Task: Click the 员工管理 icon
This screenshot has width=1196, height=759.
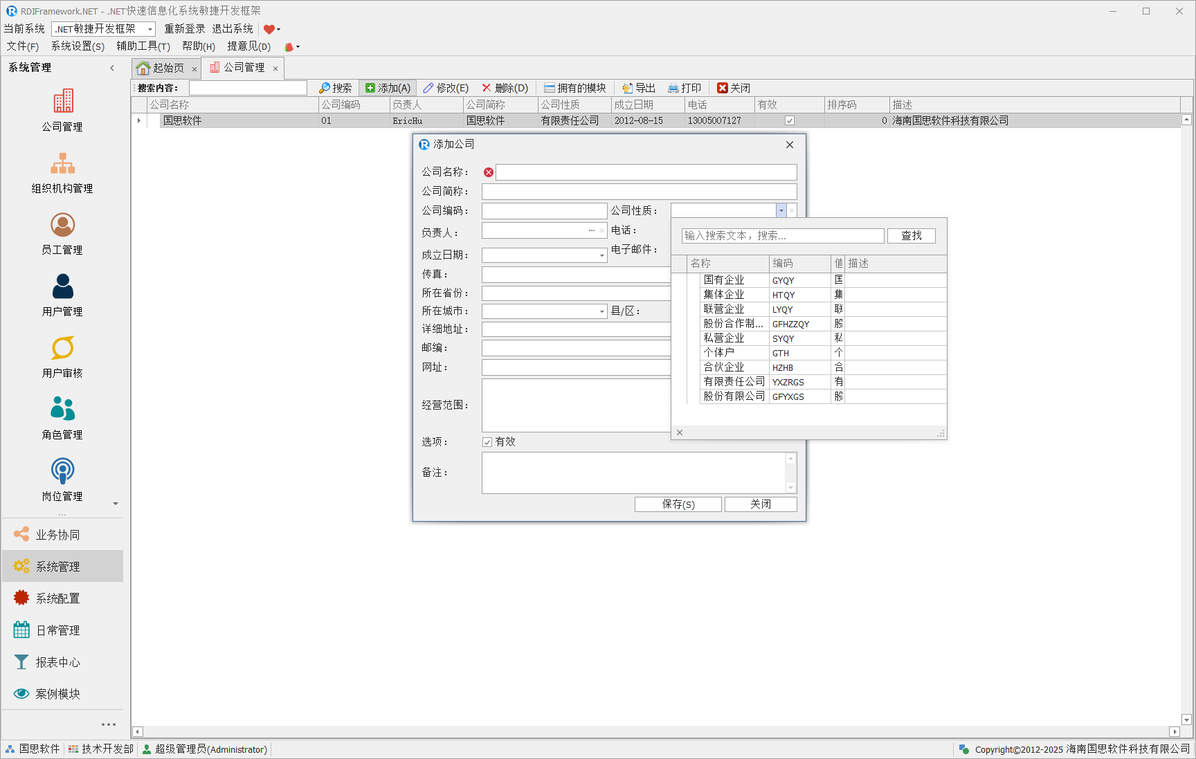Action: (x=62, y=226)
